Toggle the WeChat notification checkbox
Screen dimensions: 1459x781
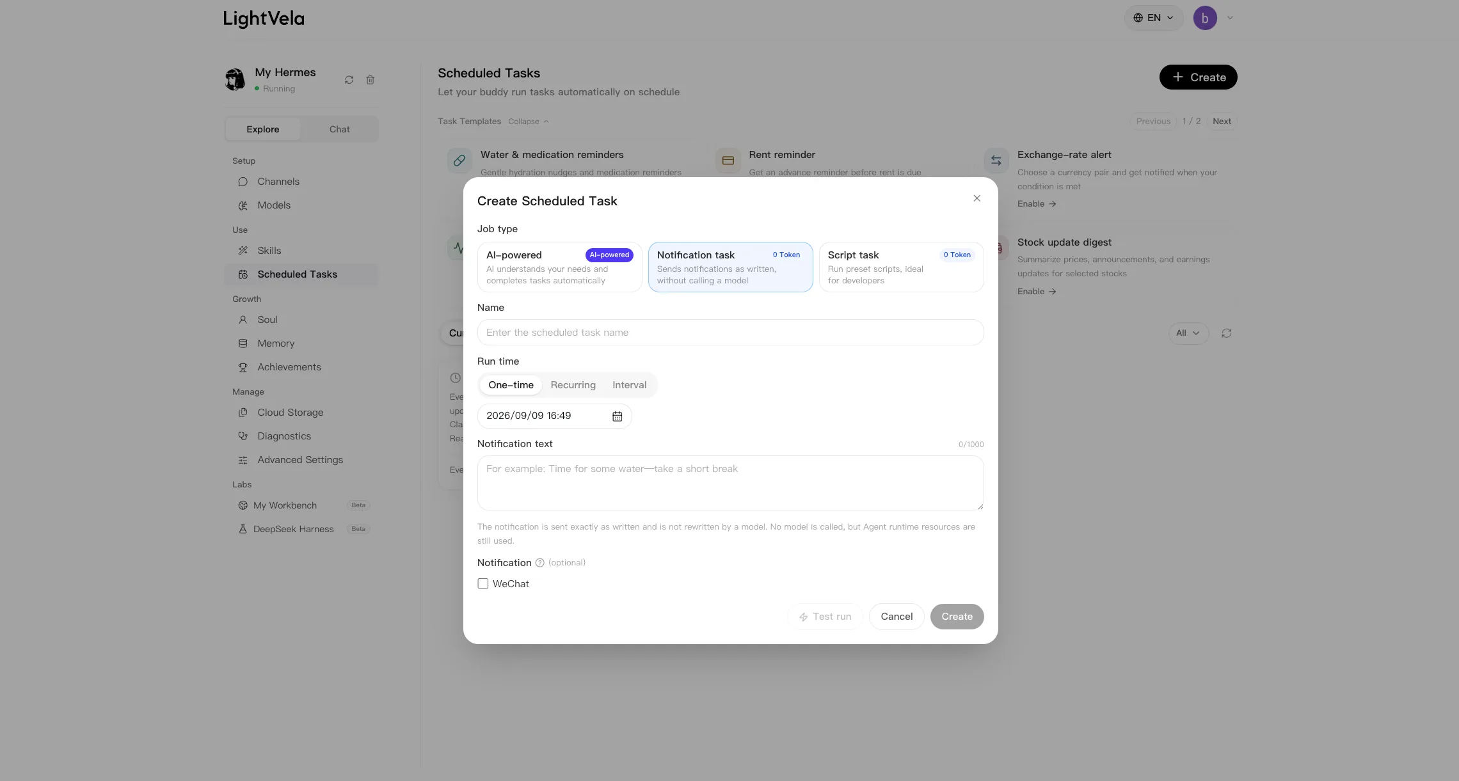click(x=482, y=584)
